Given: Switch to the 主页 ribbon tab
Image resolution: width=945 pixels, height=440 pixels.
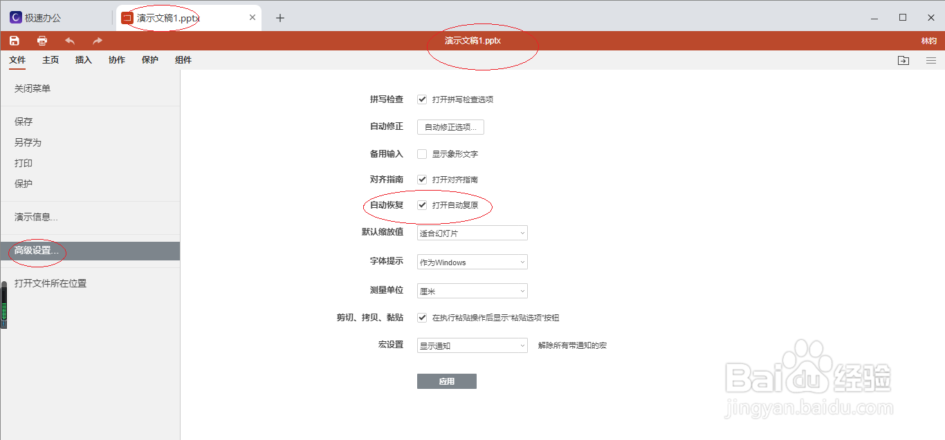Looking at the screenshot, I should 50,60.
